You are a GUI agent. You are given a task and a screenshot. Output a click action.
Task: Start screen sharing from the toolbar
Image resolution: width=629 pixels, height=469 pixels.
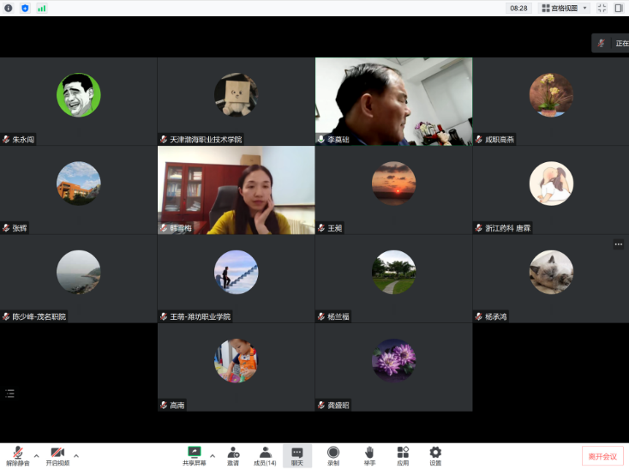pyautogui.click(x=195, y=454)
